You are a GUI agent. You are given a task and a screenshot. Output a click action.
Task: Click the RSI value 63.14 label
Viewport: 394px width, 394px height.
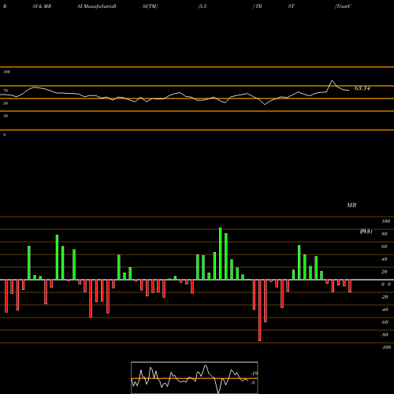(362, 88)
